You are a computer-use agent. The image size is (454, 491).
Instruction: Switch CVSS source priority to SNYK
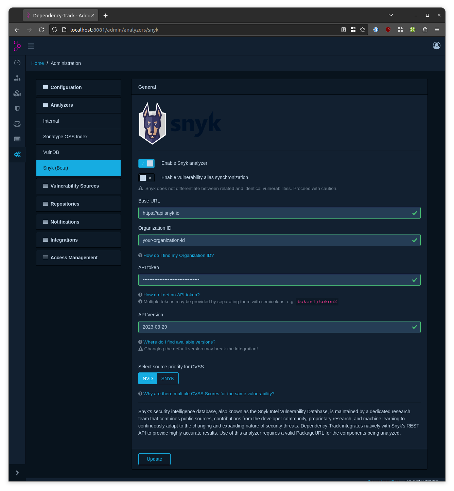(168, 378)
